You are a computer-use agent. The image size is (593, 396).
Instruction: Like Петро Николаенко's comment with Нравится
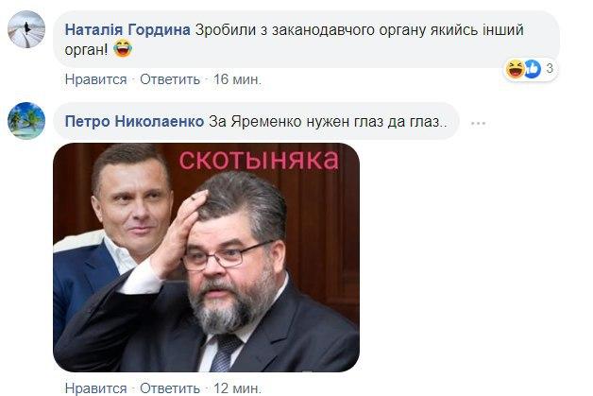click(x=95, y=388)
